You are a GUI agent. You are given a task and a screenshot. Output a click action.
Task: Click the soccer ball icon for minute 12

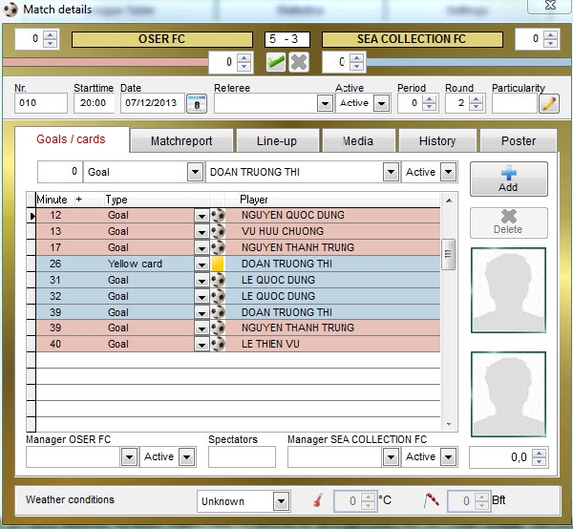click(x=218, y=215)
